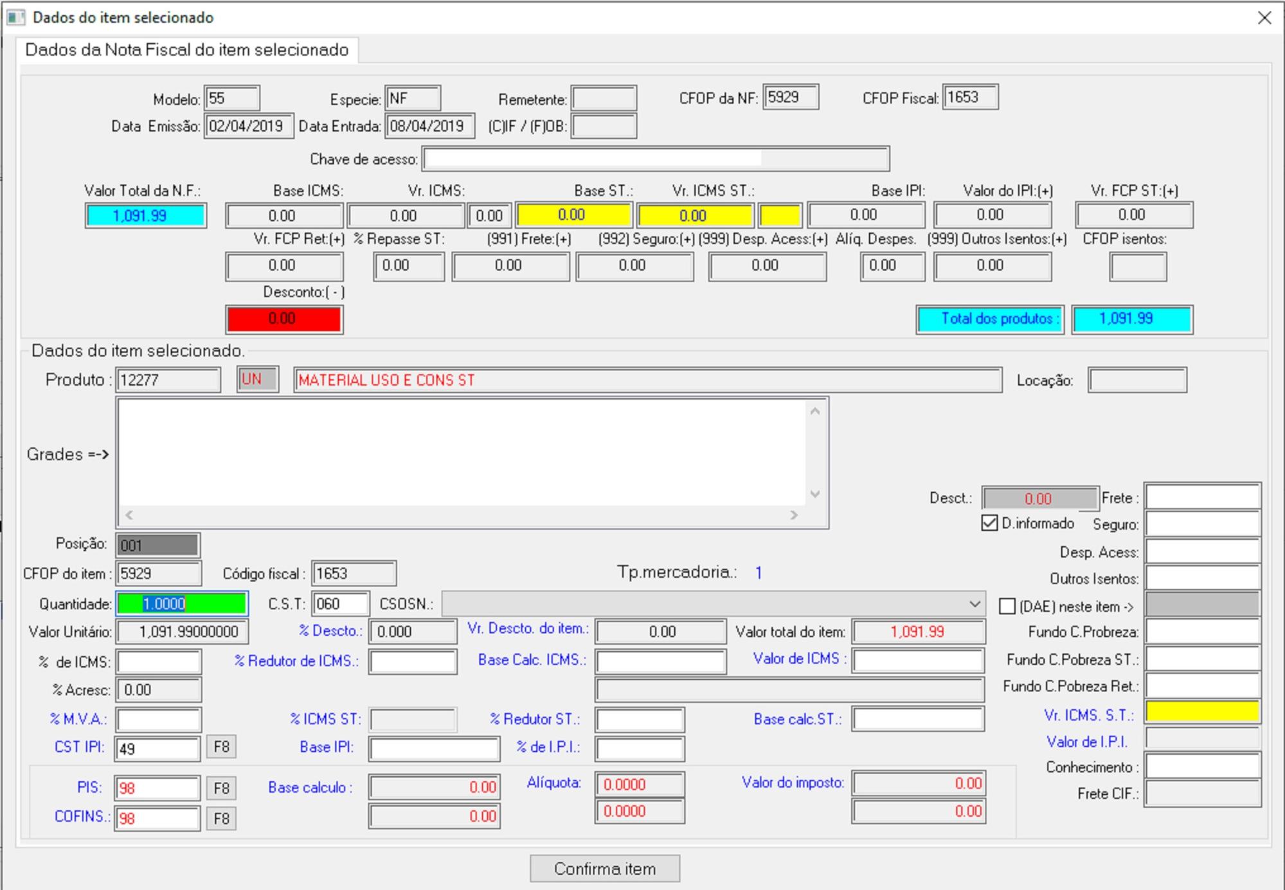Click the % de ICMS input field
The width and height of the screenshot is (1285, 890).
pyautogui.click(x=158, y=662)
